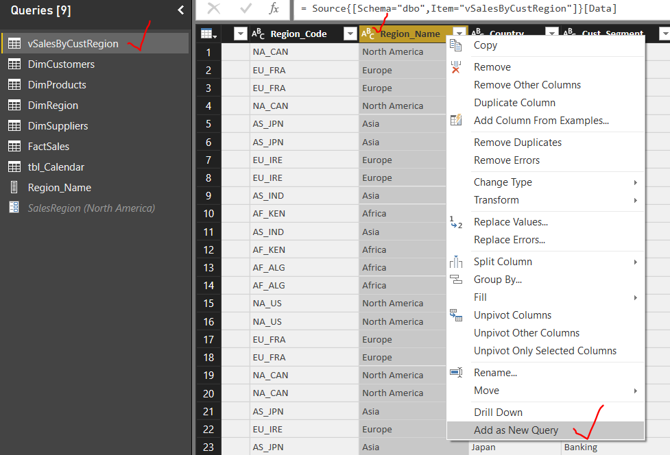Click the fx icon in the formula bar
The image size is (670, 455).
click(274, 9)
